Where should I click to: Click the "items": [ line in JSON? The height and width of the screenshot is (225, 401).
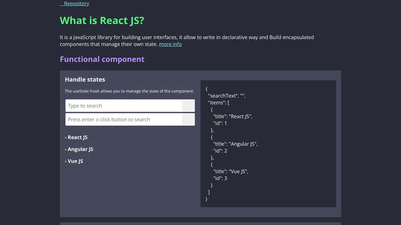[x=219, y=103]
